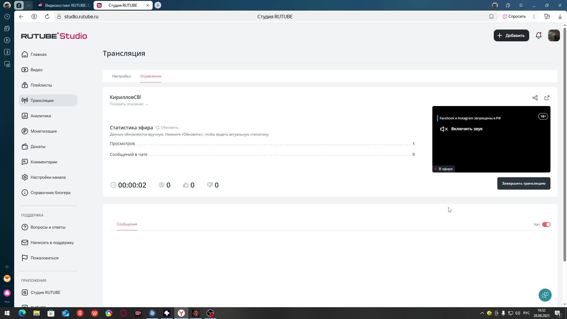Switch to the Настройки tab

121,76
